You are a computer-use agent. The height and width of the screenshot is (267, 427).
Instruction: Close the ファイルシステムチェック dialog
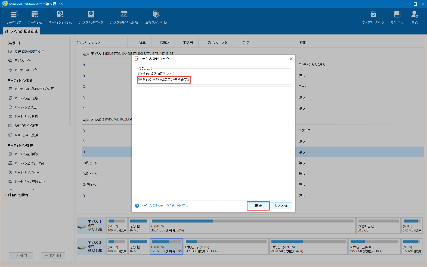pyautogui.click(x=291, y=59)
